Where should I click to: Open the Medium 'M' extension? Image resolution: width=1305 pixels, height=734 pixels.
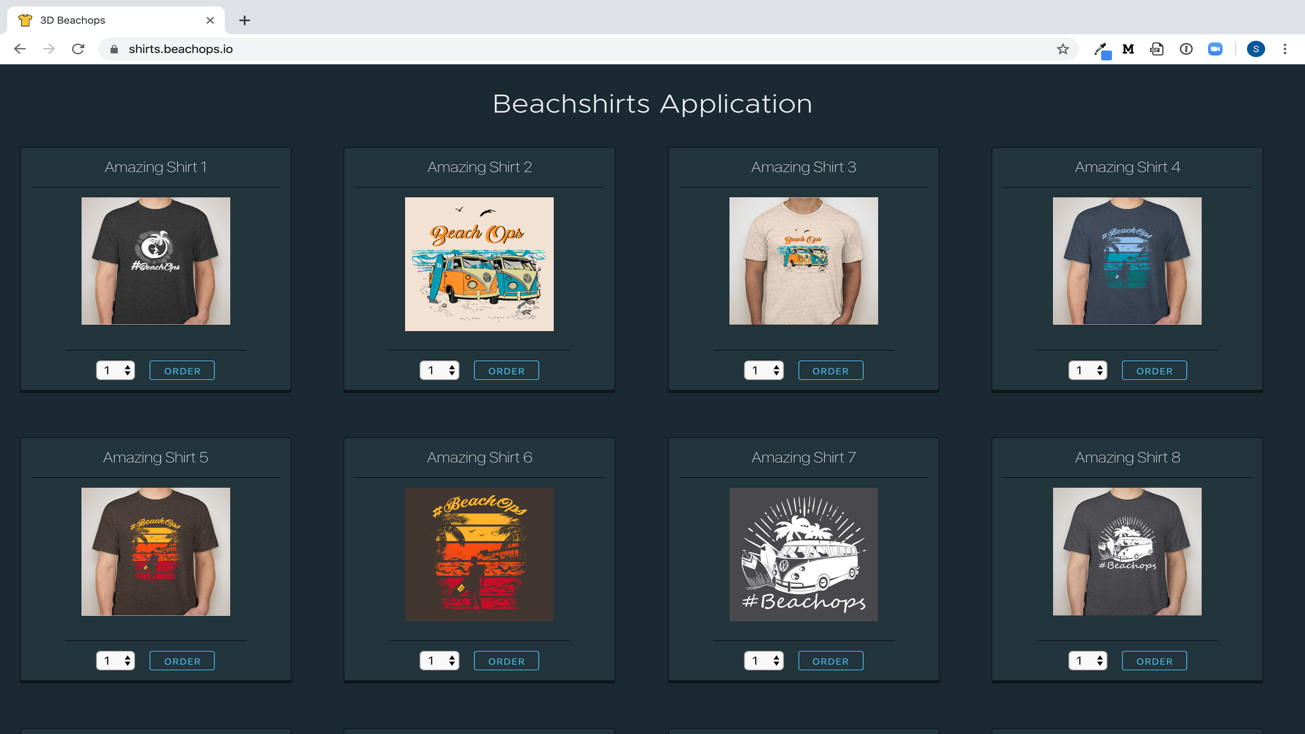point(1128,48)
